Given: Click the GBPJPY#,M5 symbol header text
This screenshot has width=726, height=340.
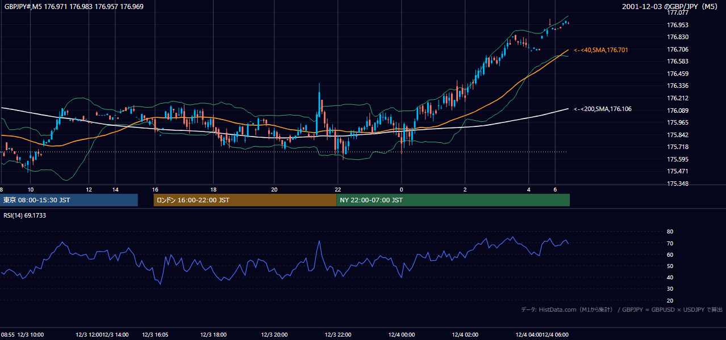Looking at the screenshot, I should tap(74, 7).
